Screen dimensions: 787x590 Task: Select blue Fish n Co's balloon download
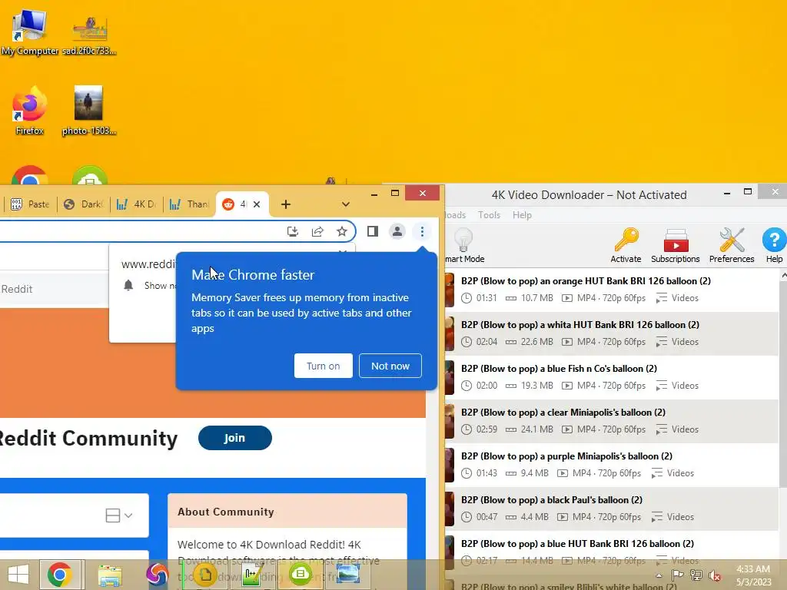611,377
